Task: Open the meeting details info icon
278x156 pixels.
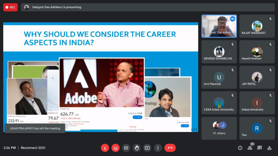Action: coord(240,148)
